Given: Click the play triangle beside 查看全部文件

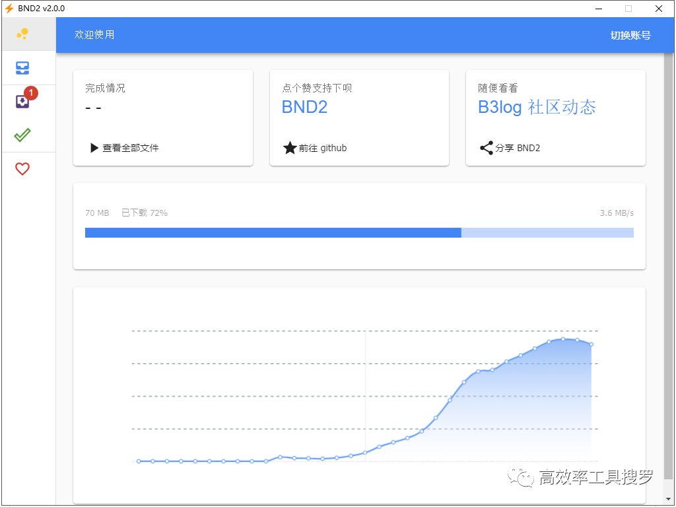Looking at the screenshot, I should (x=94, y=148).
